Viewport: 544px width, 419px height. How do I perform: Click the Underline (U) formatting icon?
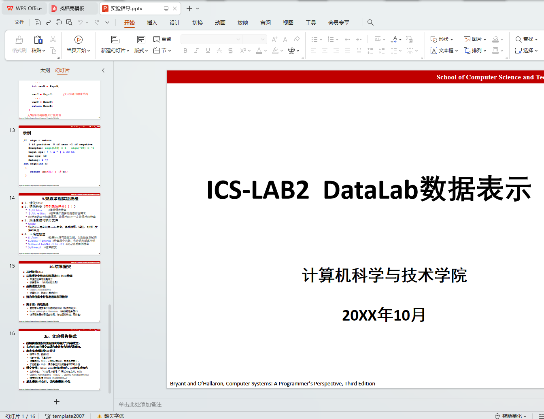208,51
